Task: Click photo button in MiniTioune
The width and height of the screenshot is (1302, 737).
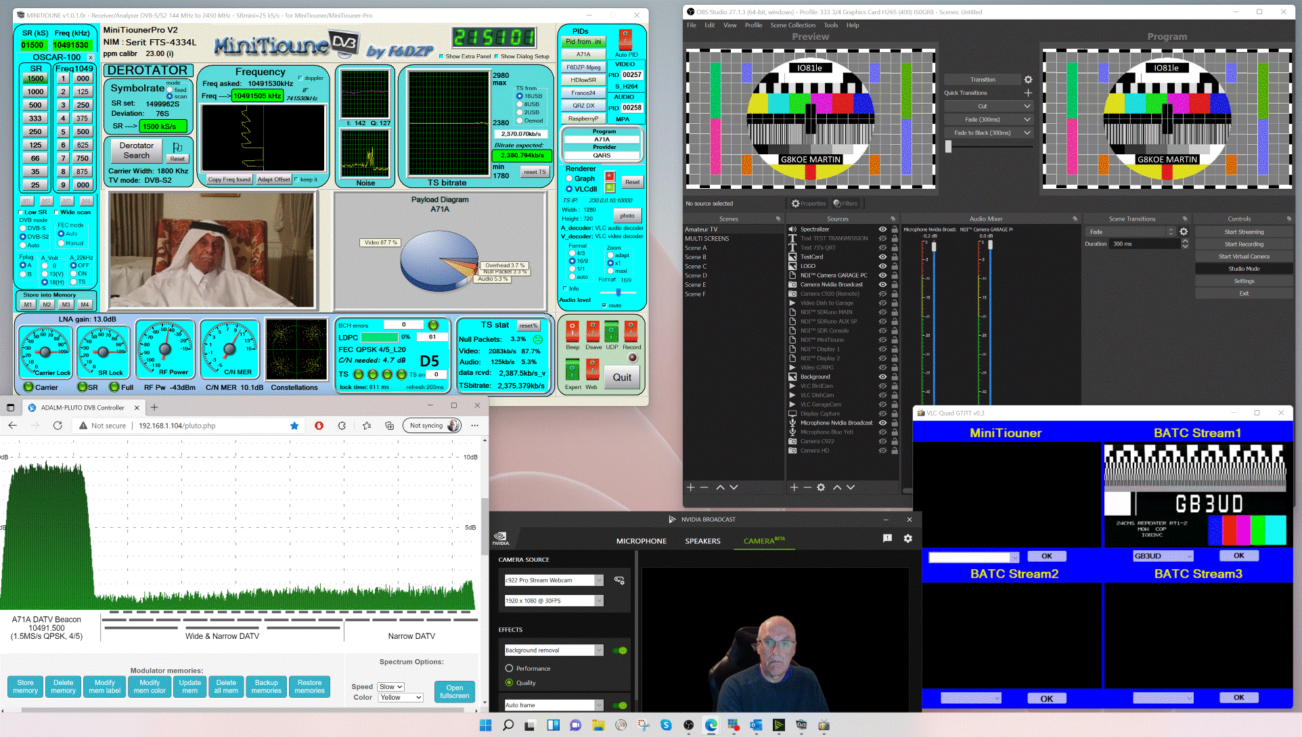Action: pos(627,216)
